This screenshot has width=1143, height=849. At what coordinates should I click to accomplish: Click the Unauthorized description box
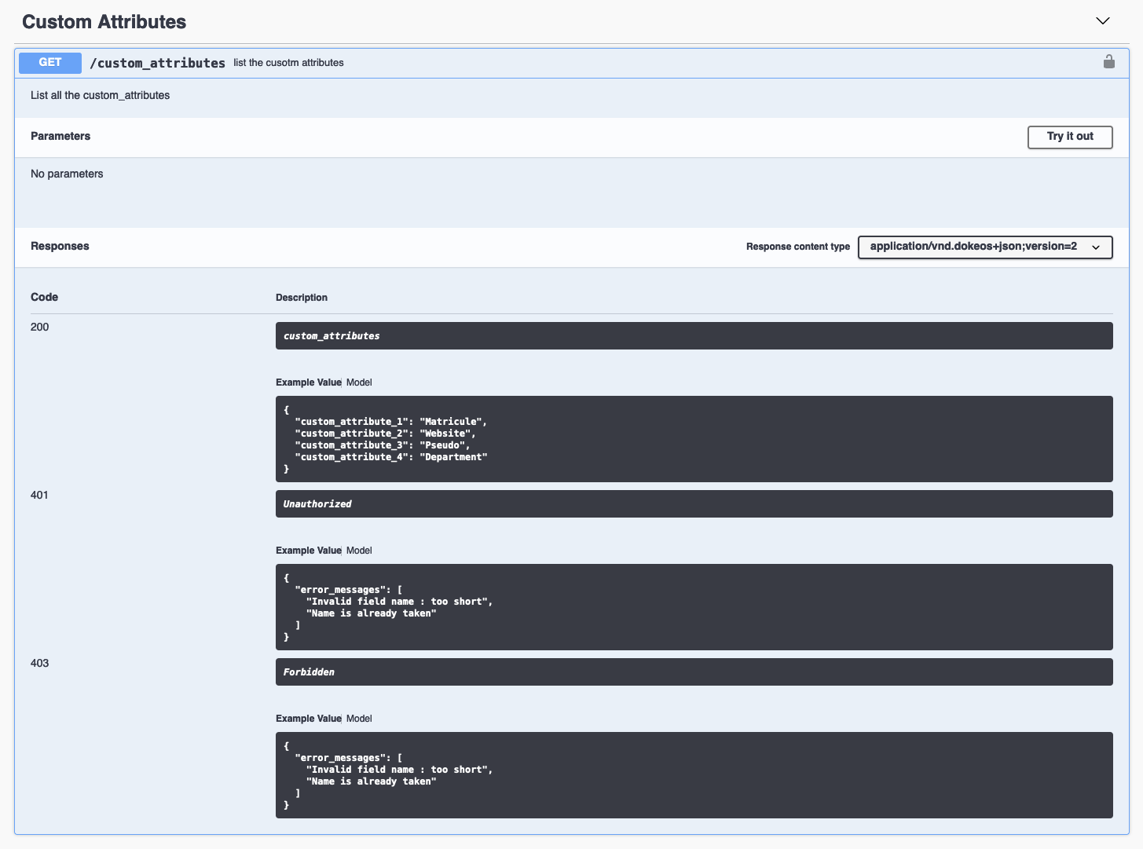click(694, 504)
